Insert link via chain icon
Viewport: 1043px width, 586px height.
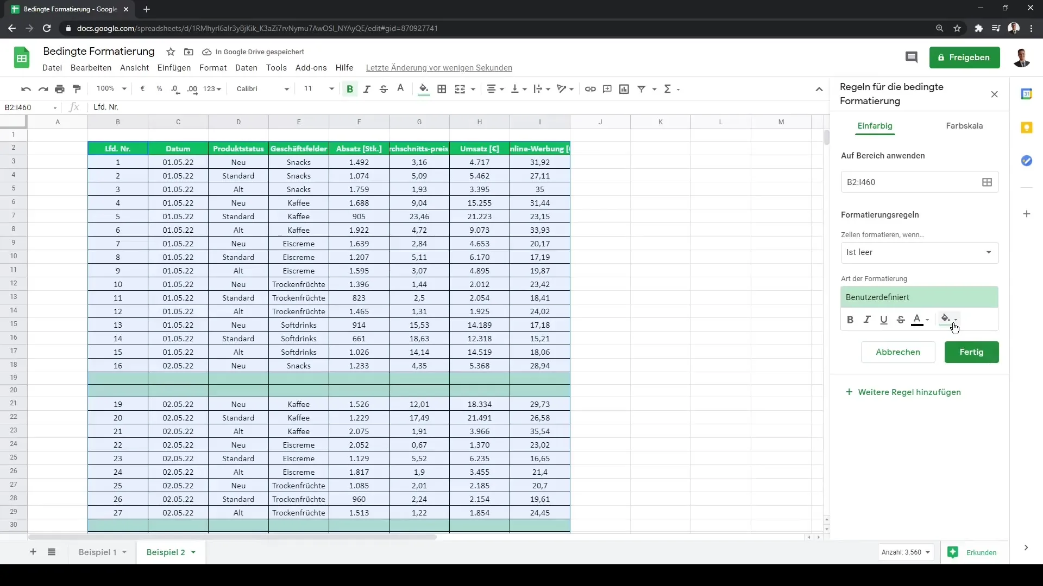[590, 89]
